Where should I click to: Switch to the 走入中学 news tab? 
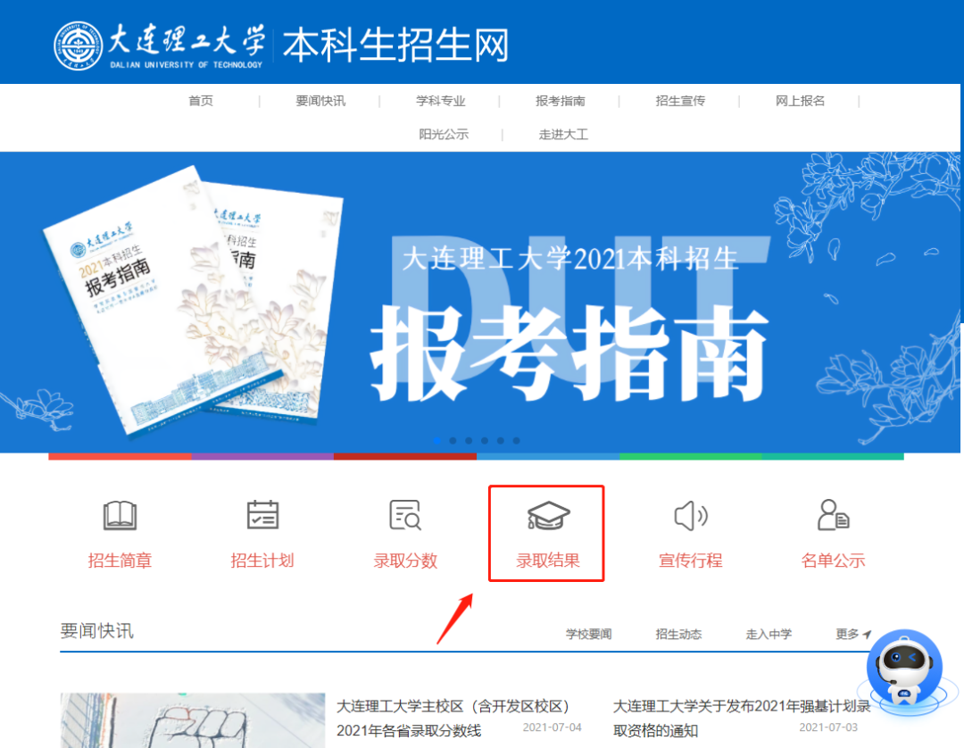tap(769, 634)
